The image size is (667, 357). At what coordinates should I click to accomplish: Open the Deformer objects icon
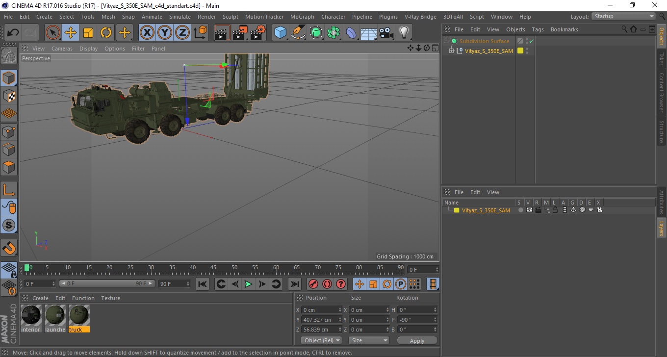click(x=351, y=33)
